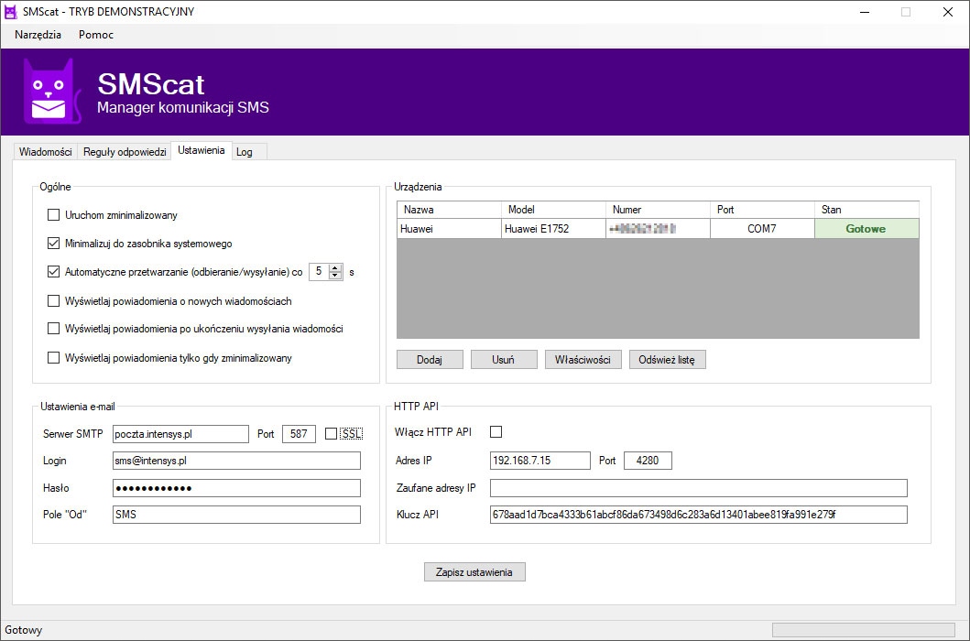Image resolution: width=970 pixels, height=641 pixels.
Task: Decrease the processing interval with down arrow
Action: pos(335,276)
